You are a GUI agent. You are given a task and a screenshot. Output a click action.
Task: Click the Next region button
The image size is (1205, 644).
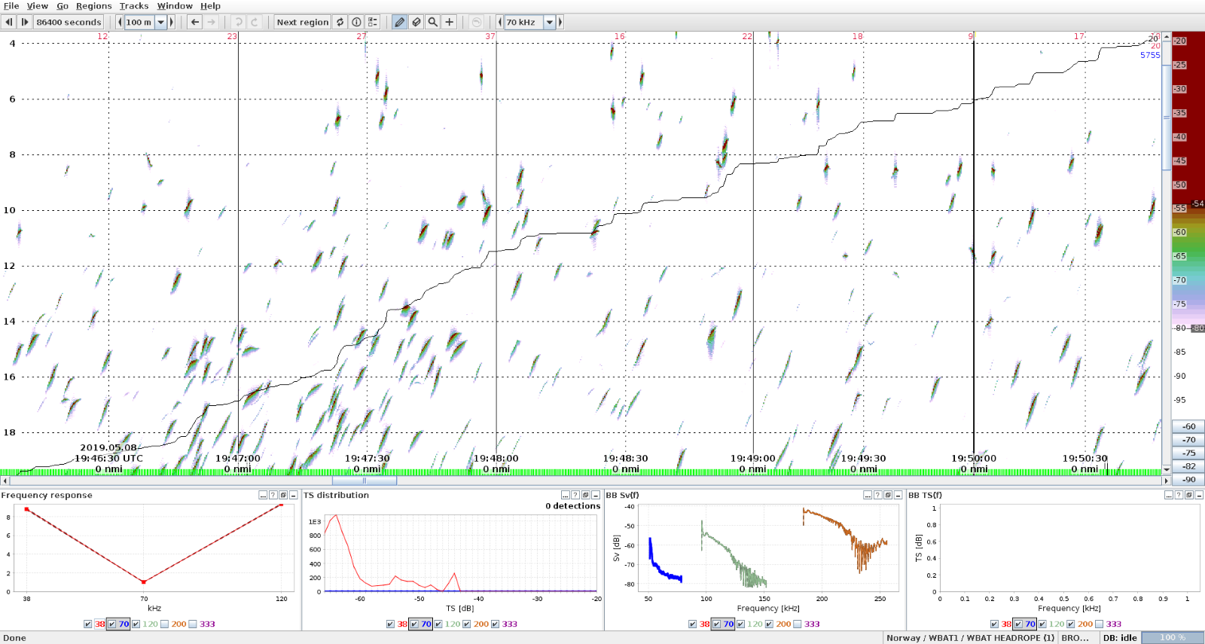click(303, 22)
